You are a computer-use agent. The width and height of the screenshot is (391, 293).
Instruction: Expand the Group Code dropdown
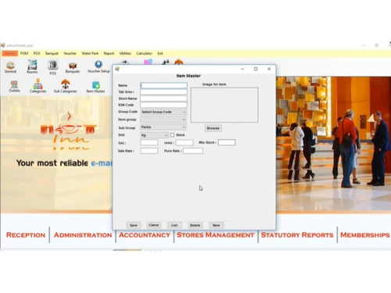tap(163, 112)
